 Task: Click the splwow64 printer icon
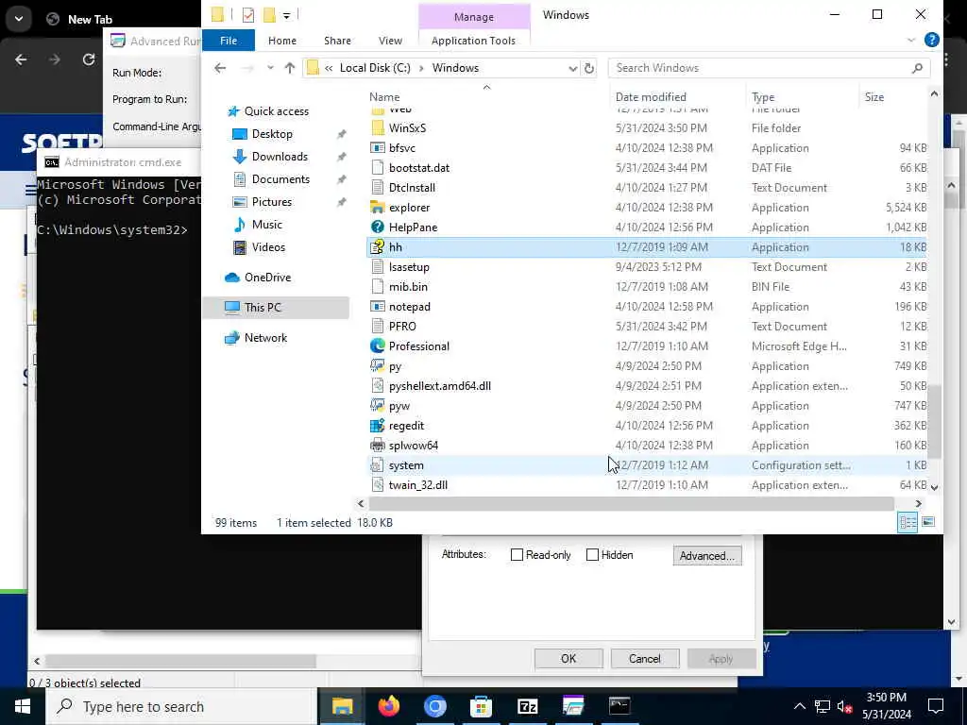click(x=378, y=446)
